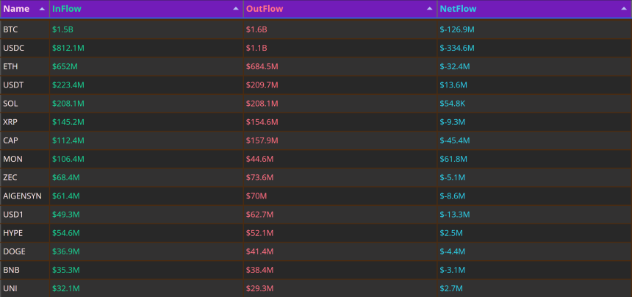Click XRP inflow $145.2M
Image resolution: width=632 pixels, height=297 pixels.
click(x=68, y=122)
